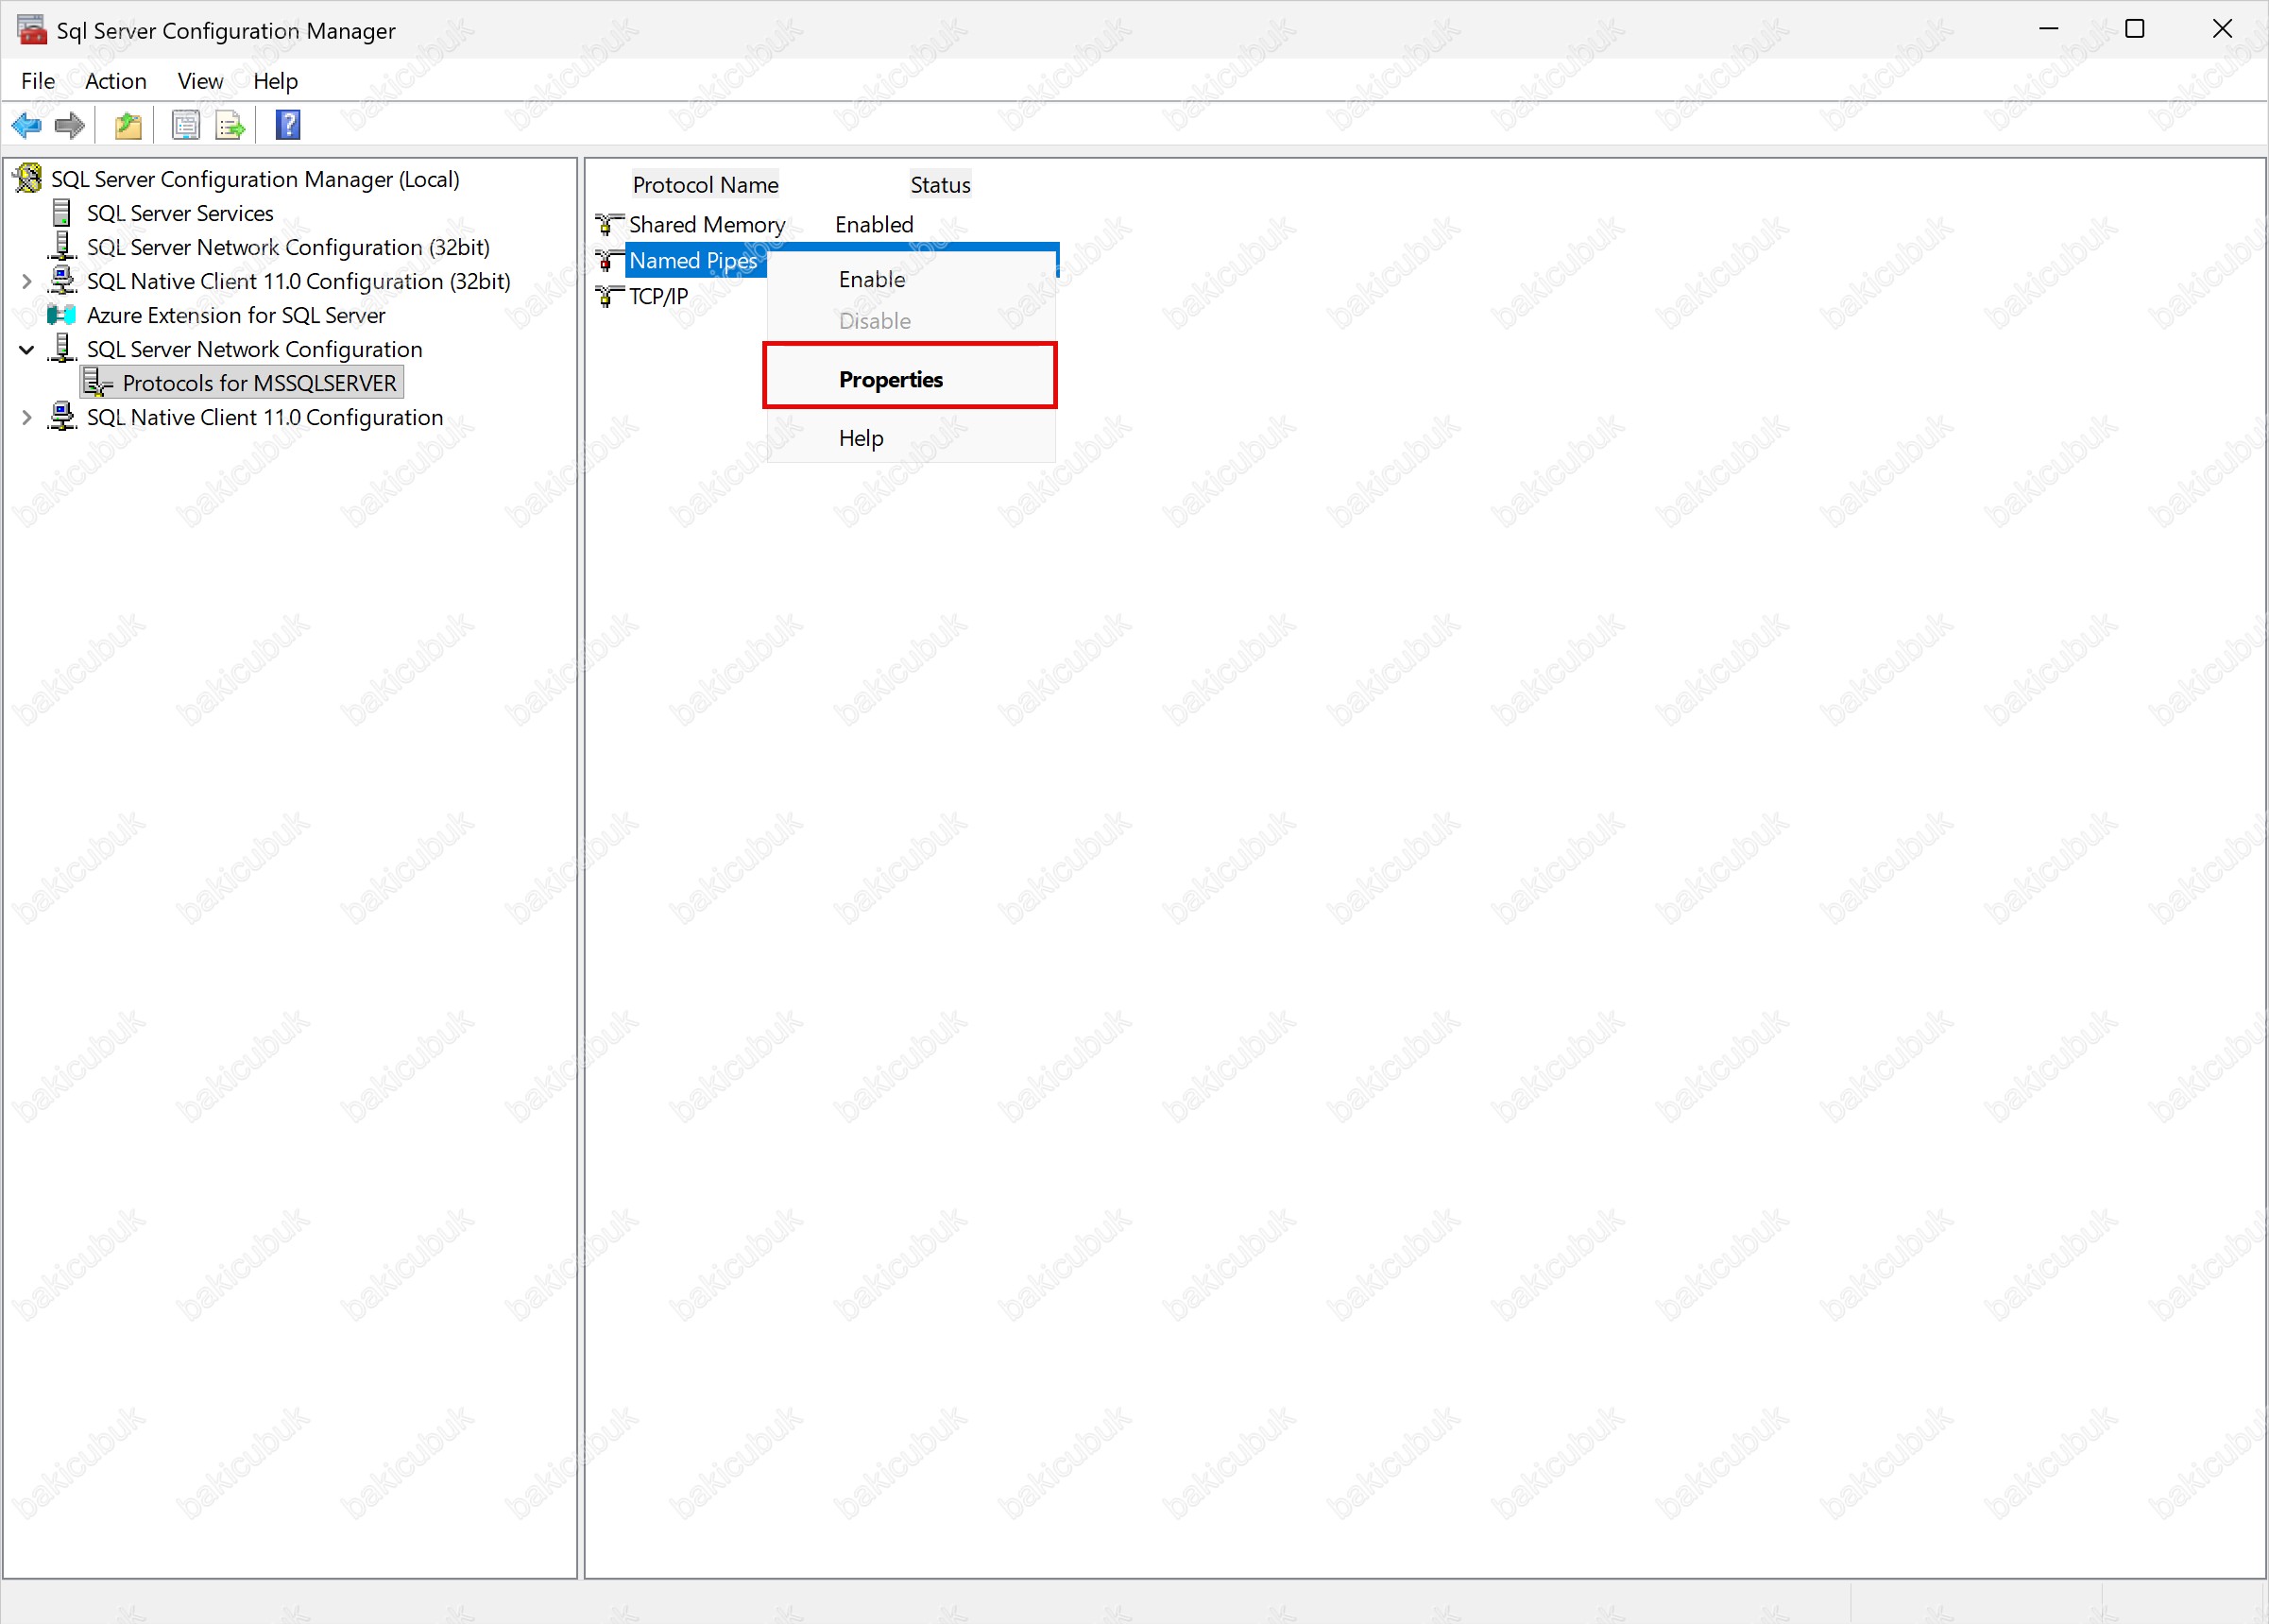Click the TCP/IP protocol icon
Image resolution: width=2269 pixels, height=1624 pixels.
(608, 296)
